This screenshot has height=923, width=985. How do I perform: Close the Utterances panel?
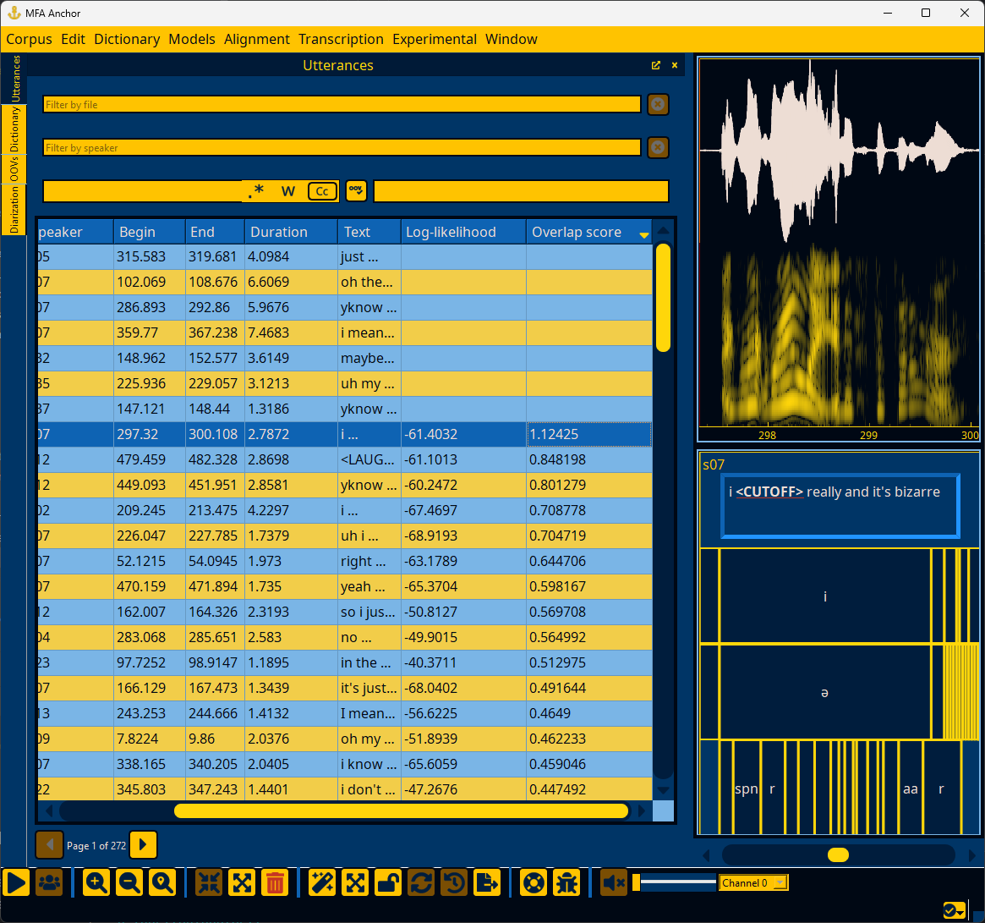(x=675, y=65)
